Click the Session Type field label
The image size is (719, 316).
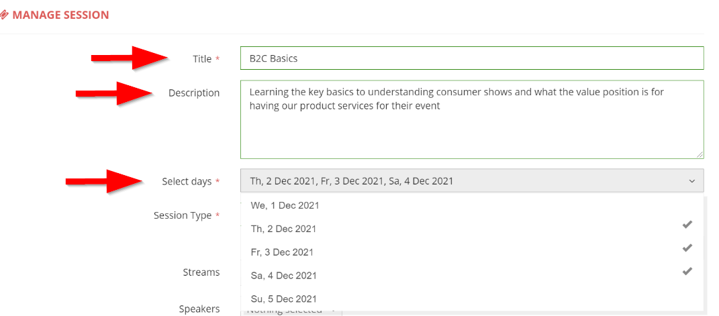point(183,215)
